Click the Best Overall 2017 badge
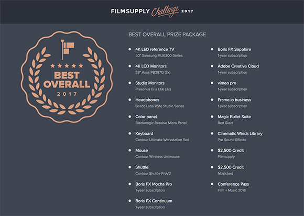The height and width of the screenshot is (216, 304). pyautogui.click(x=67, y=77)
